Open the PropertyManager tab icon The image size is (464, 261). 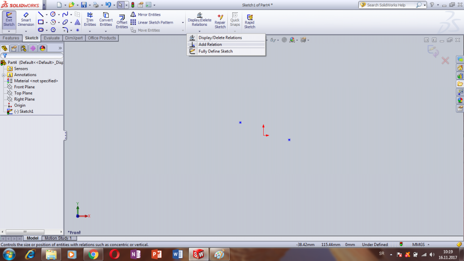[14, 48]
